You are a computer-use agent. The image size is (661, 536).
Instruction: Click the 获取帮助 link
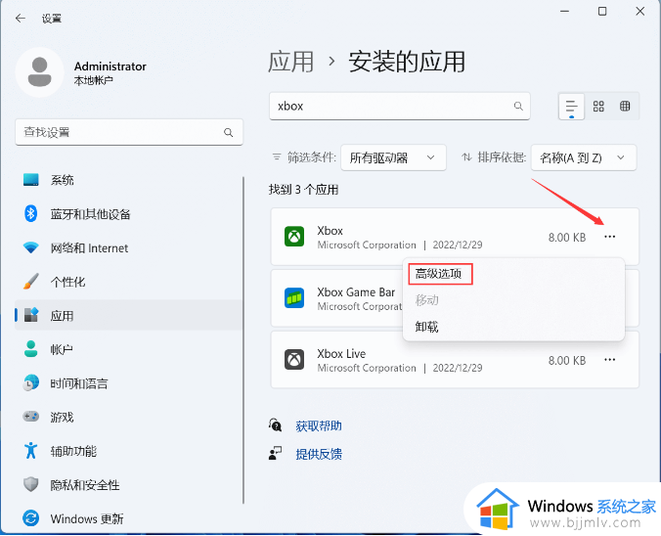click(x=319, y=425)
